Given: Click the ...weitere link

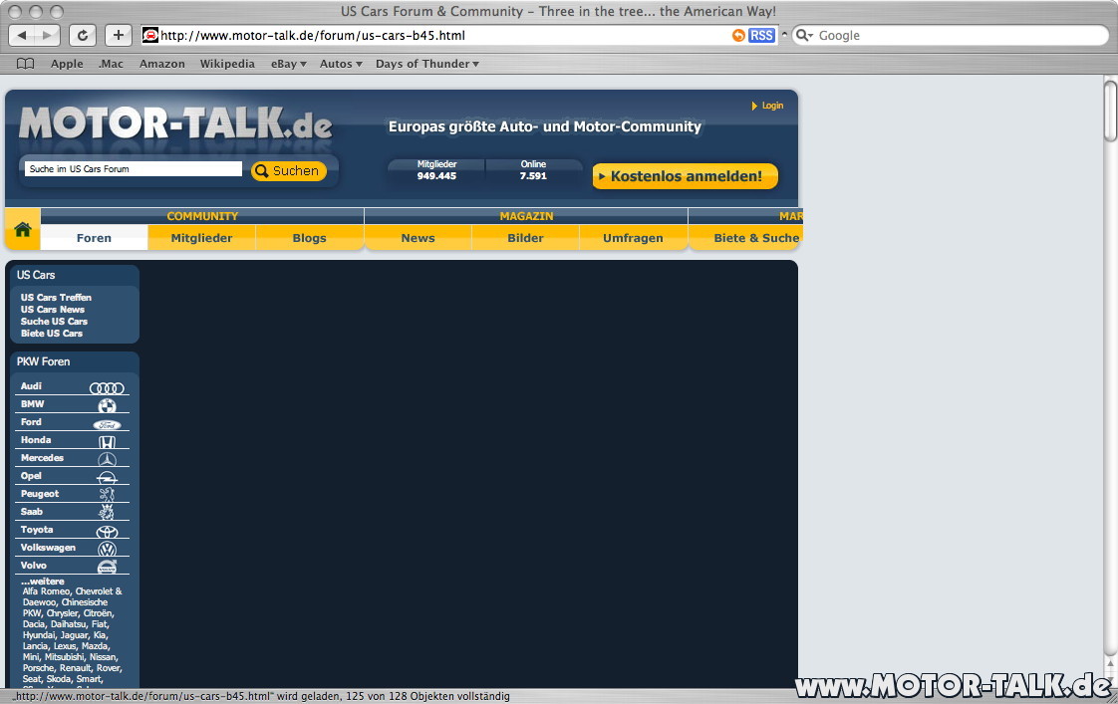Looking at the screenshot, I should pyautogui.click(x=42, y=582).
